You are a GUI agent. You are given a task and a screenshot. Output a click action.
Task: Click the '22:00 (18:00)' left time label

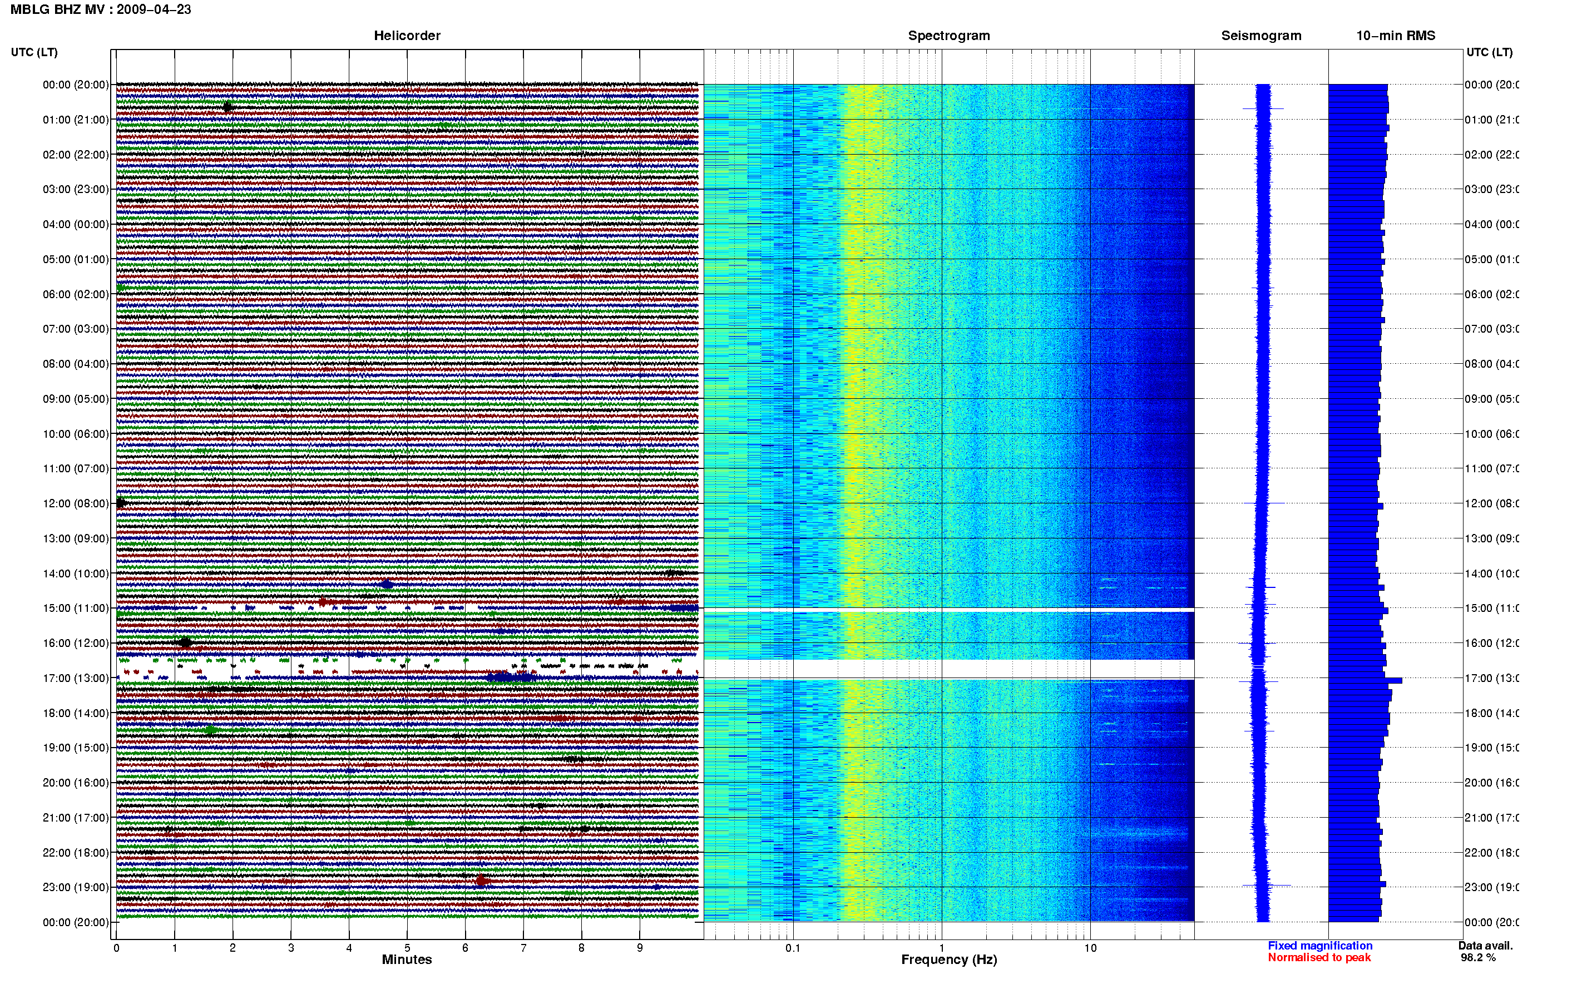coord(76,852)
